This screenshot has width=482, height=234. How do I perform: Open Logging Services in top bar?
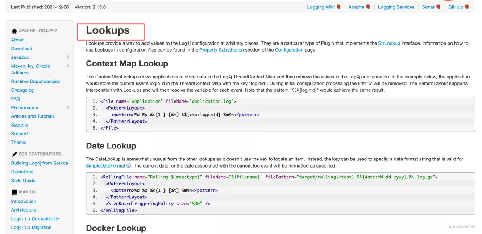[x=396, y=7]
